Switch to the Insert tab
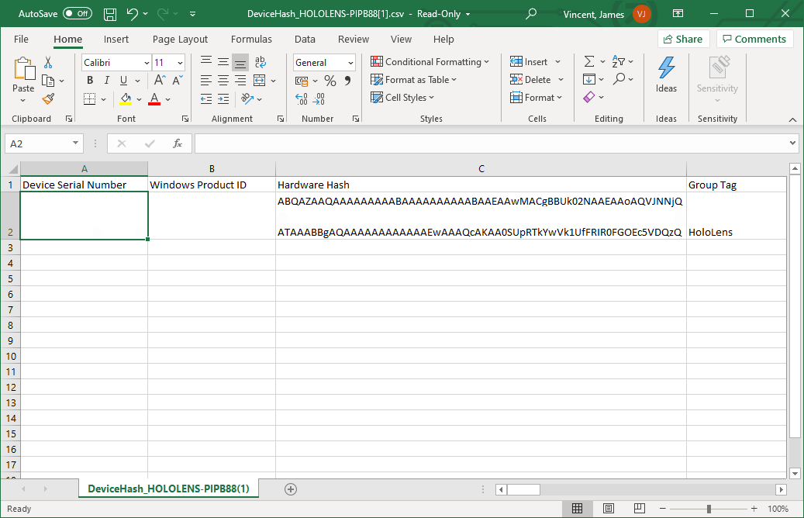The image size is (804, 518). pos(116,39)
